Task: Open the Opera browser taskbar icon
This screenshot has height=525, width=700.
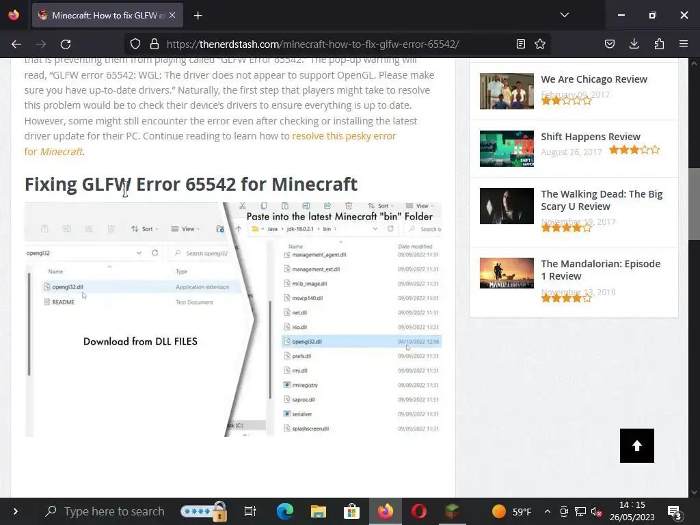Action: tap(419, 511)
